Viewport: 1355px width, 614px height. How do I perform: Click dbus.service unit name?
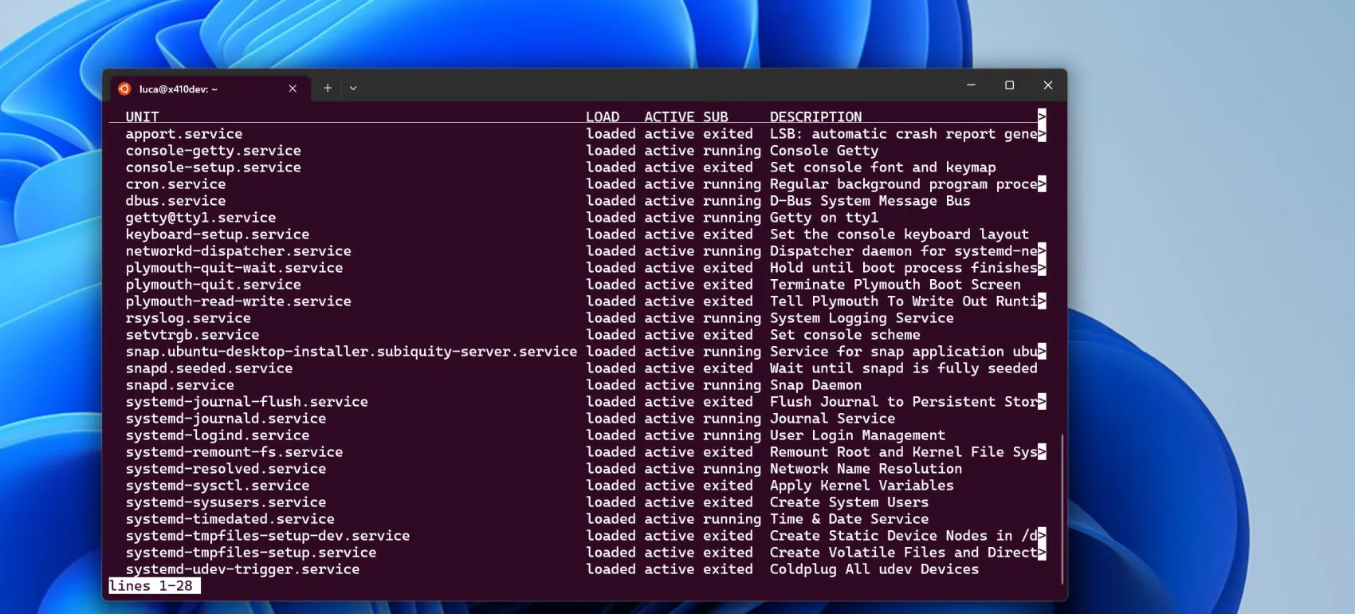pos(175,201)
